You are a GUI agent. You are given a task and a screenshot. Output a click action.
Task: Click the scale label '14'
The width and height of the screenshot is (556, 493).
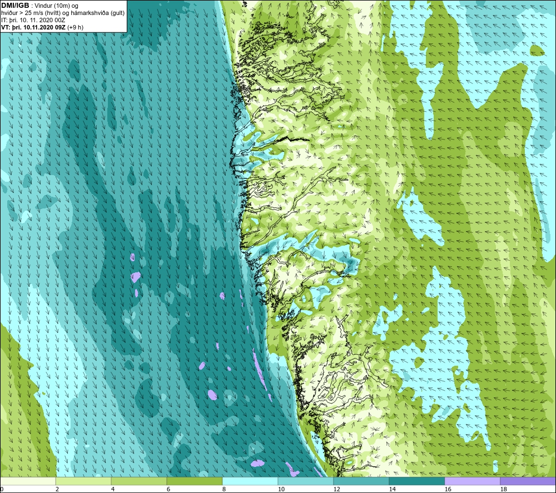click(392, 489)
